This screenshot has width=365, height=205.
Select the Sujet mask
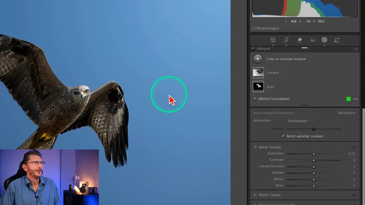(270, 87)
